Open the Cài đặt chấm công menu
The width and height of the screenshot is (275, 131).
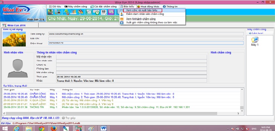pyautogui.click(x=103, y=7)
